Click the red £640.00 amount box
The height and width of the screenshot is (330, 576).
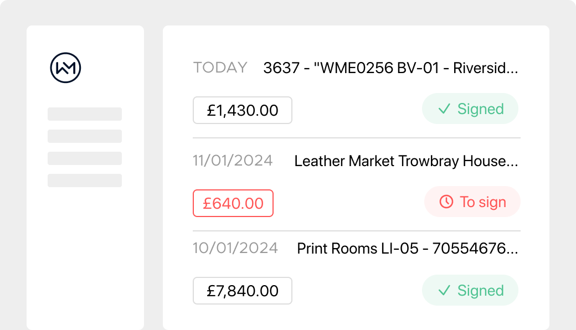[x=233, y=203]
